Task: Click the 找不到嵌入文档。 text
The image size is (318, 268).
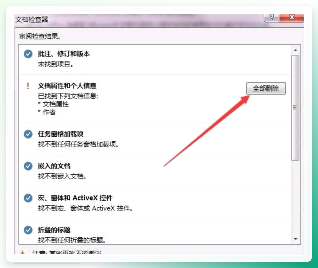Action: (x=62, y=176)
